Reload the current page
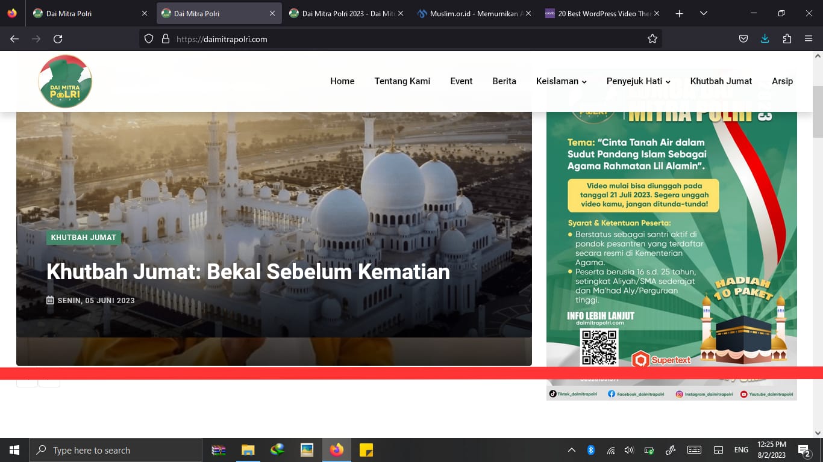Viewport: 823px width, 462px height. pos(58,39)
